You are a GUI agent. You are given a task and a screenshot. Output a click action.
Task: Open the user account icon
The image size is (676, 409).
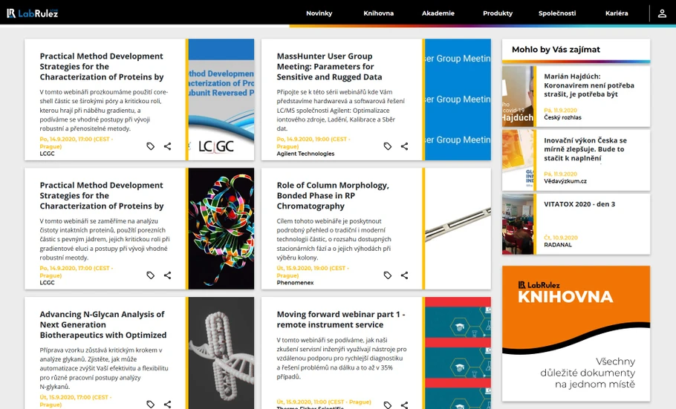(x=662, y=13)
